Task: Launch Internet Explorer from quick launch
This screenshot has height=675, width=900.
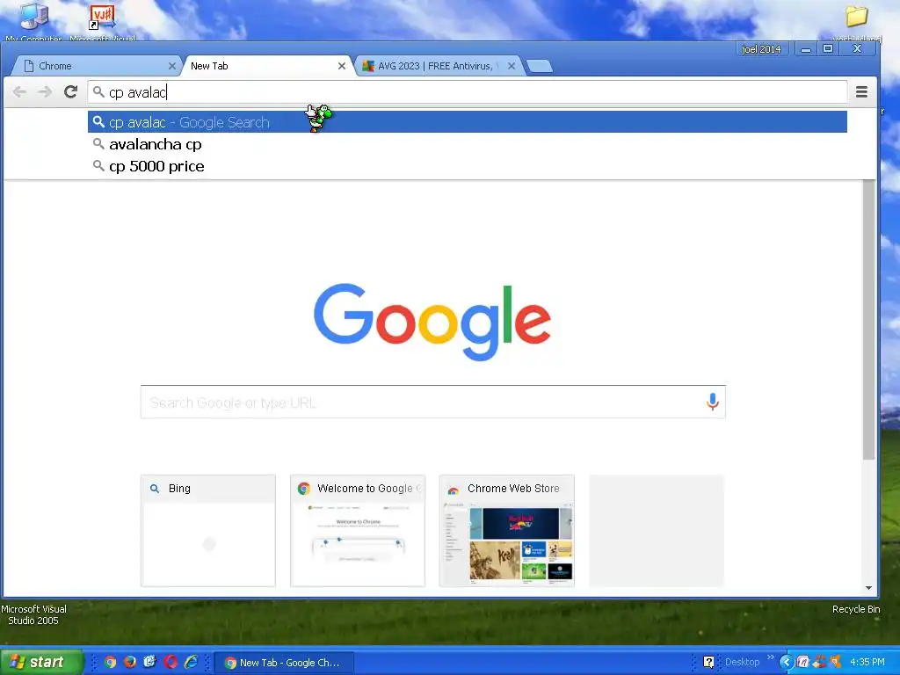Action: pos(191,662)
